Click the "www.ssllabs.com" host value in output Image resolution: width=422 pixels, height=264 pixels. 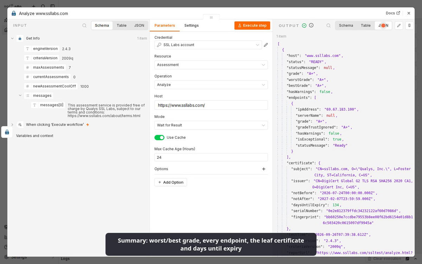coord(322,56)
